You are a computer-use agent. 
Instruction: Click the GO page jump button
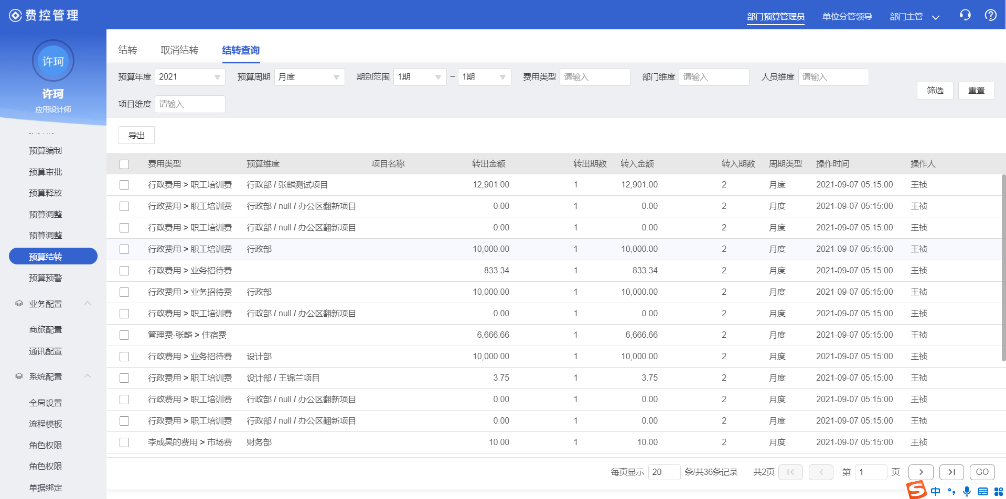click(982, 472)
